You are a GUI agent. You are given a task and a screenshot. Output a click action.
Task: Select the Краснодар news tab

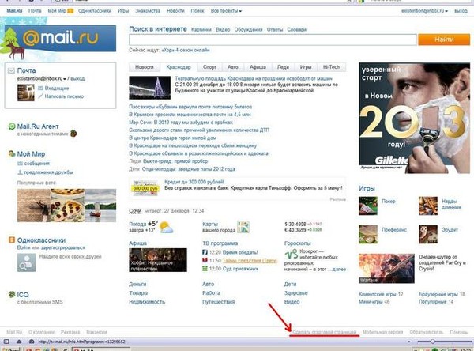point(179,67)
